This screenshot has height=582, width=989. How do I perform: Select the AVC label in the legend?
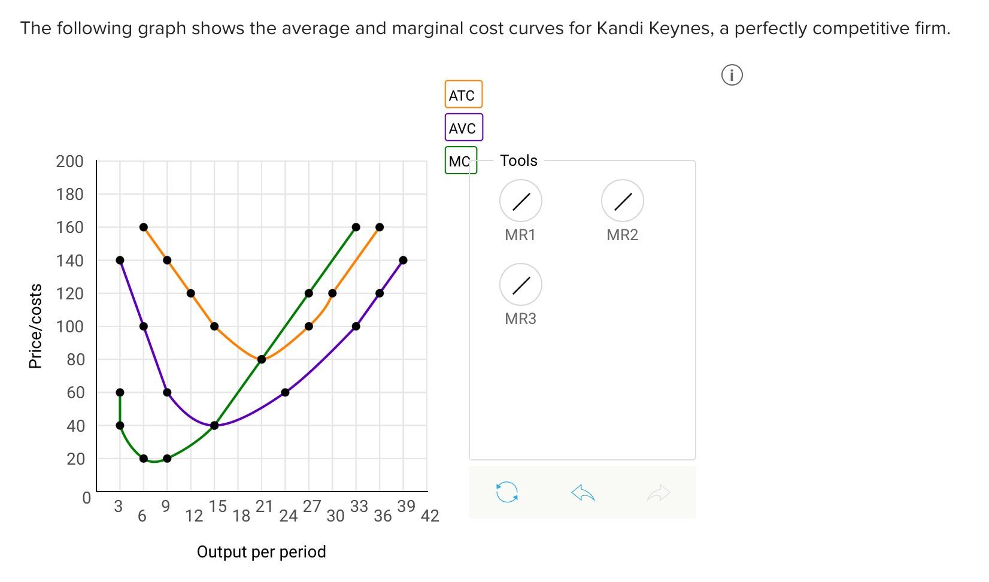pyautogui.click(x=462, y=128)
